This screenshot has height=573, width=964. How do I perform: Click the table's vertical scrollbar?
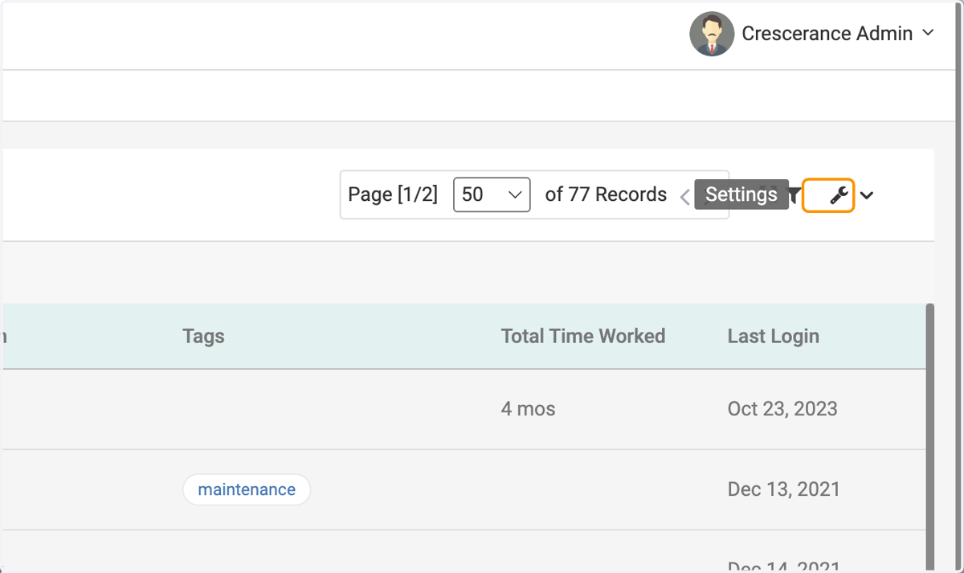click(930, 438)
